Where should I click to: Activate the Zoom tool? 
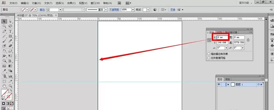click(x=10, y=86)
